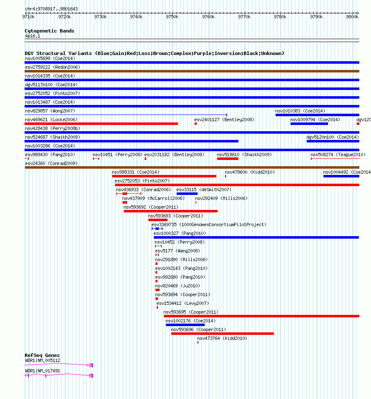Screen dimensions: 371x399
Task: Open the esv24360 (Conrad2009) label
Action: coord(51,163)
